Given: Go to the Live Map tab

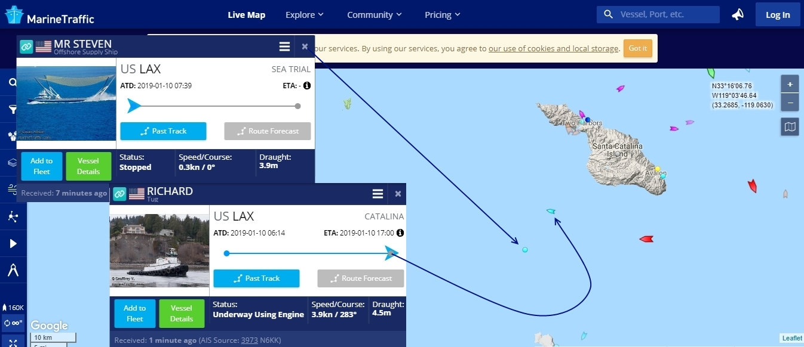Looking at the screenshot, I should tap(246, 15).
